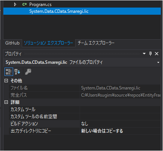The image size is (163, 151).
Task: Click the ファイル名 value System.Data.CData.Smaregi.lic
Action: (x=110, y=88)
